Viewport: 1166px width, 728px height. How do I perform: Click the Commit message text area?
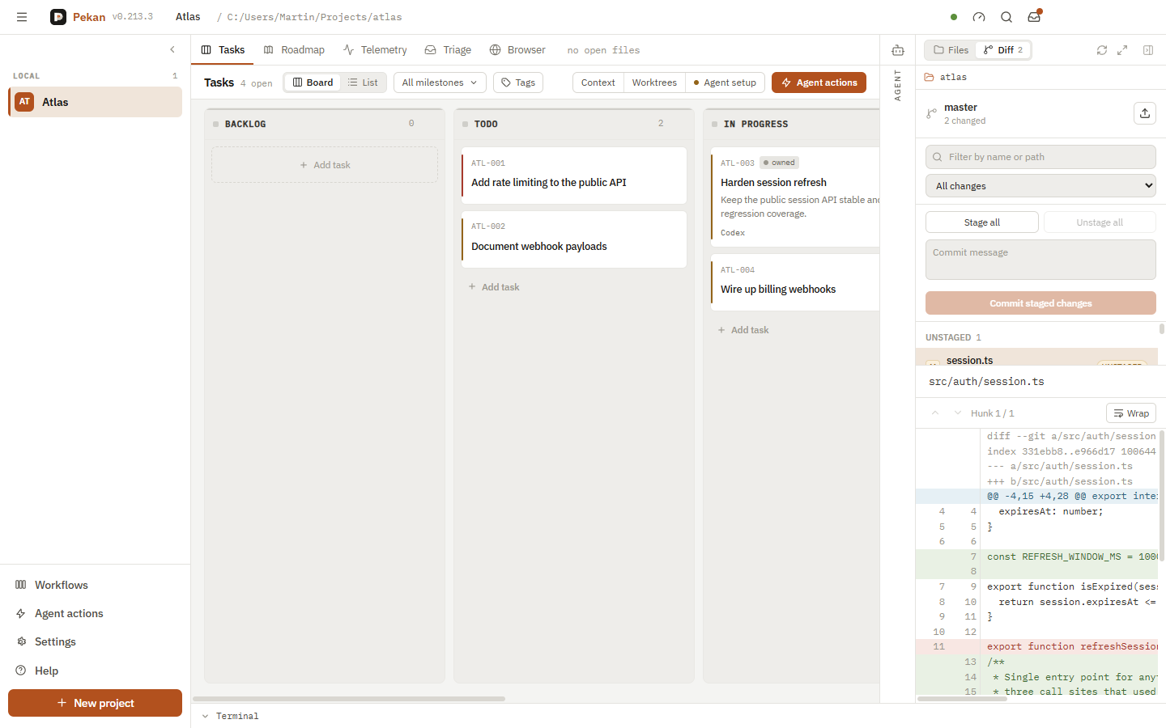tap(1040, 260)
